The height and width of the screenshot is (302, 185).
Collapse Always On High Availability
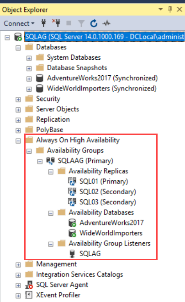[18, 141]
